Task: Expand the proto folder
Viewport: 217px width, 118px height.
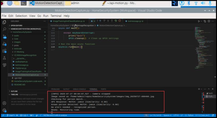Action: coord(16,45)
